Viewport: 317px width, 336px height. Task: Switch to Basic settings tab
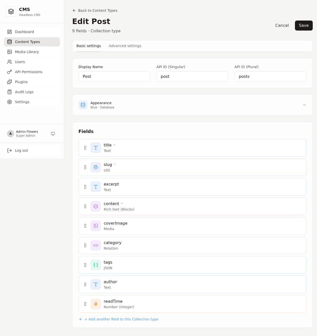tap(88, 46)
